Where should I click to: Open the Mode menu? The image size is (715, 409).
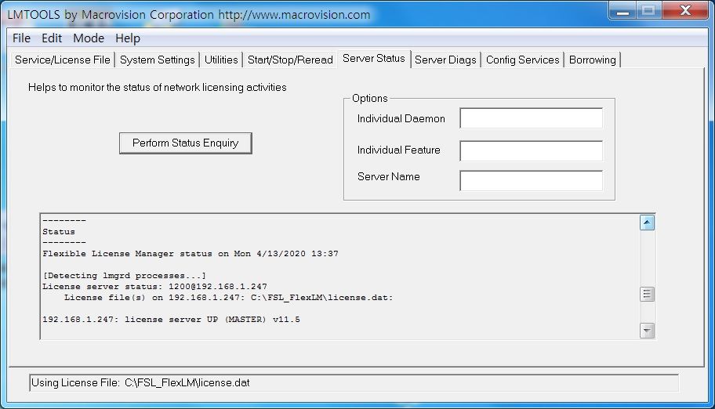point(89,38)
